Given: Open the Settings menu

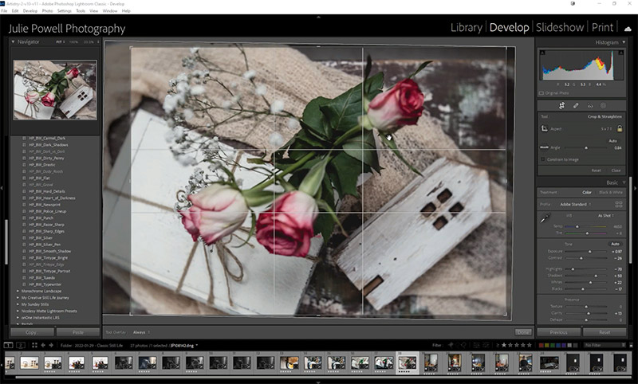Looking at the screenshot, I should pos(64,11).
